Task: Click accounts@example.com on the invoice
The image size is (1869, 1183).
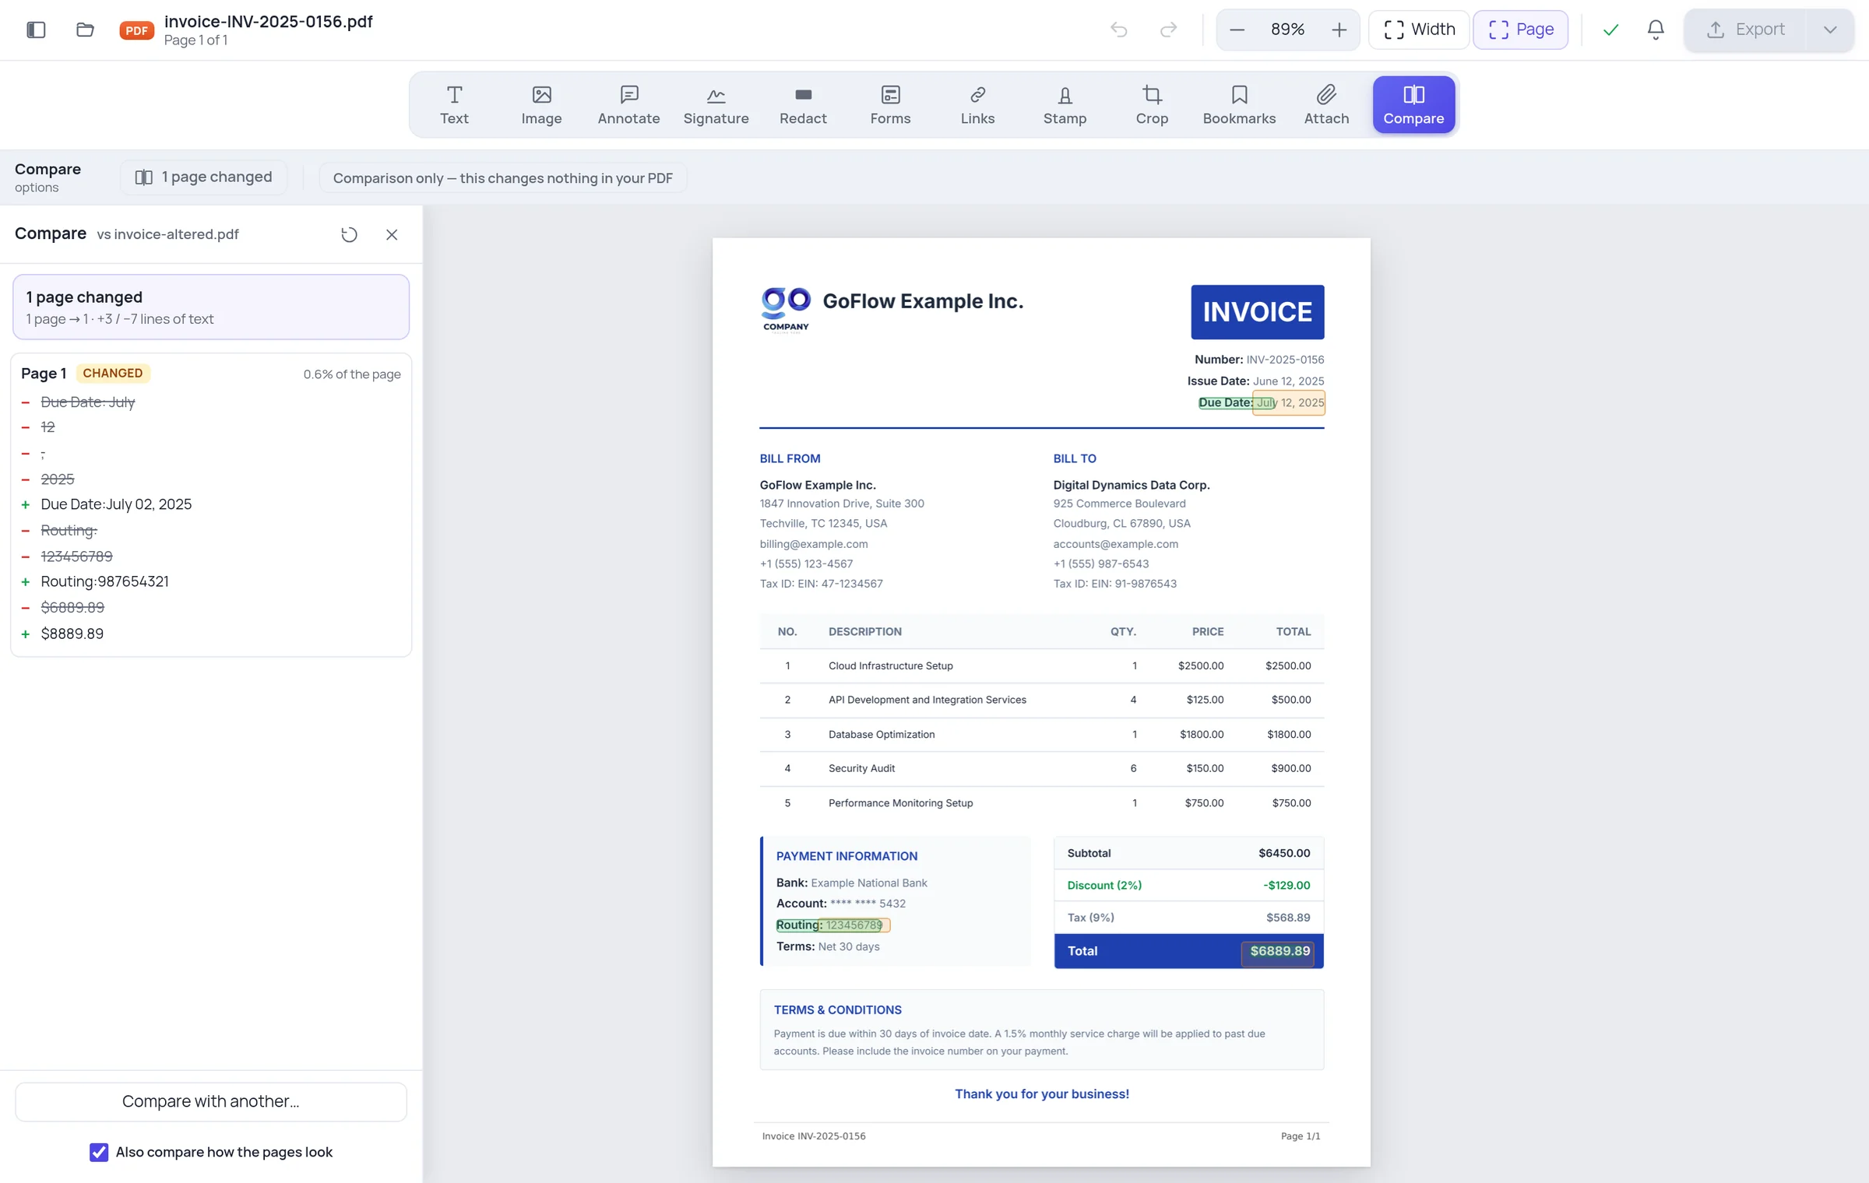Action: 1116,544
